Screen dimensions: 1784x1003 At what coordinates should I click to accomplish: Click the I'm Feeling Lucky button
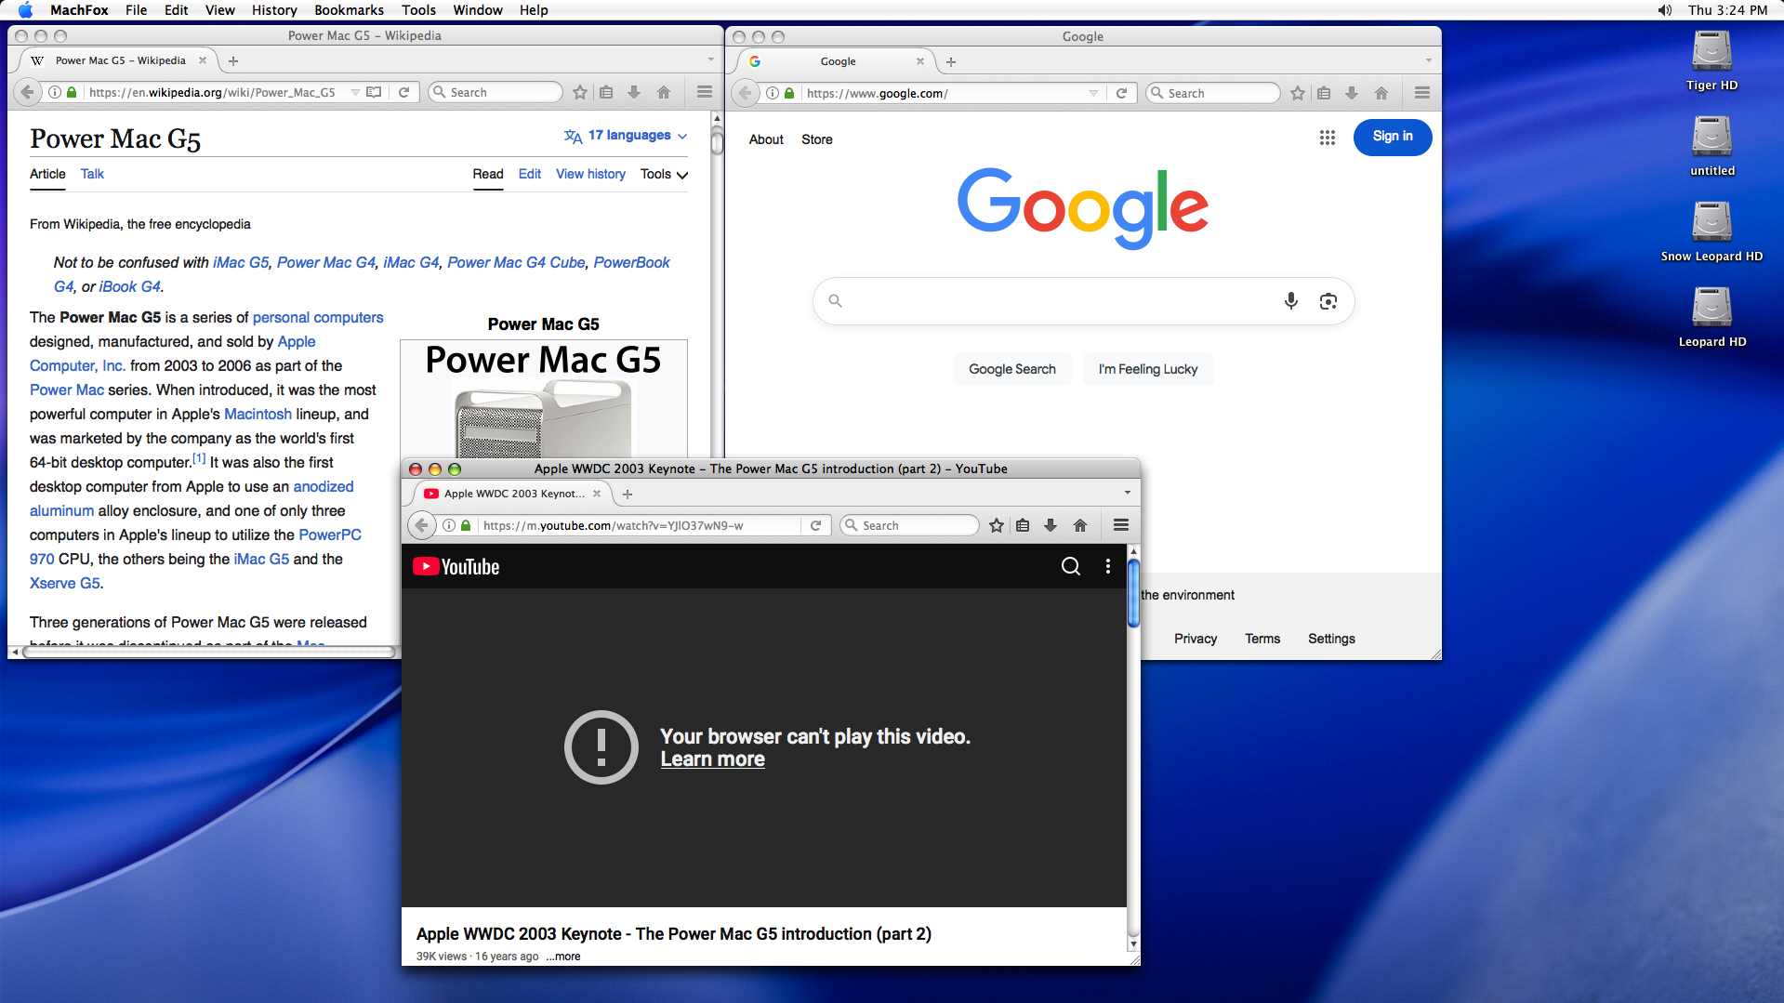click(x=1148, y=369)
